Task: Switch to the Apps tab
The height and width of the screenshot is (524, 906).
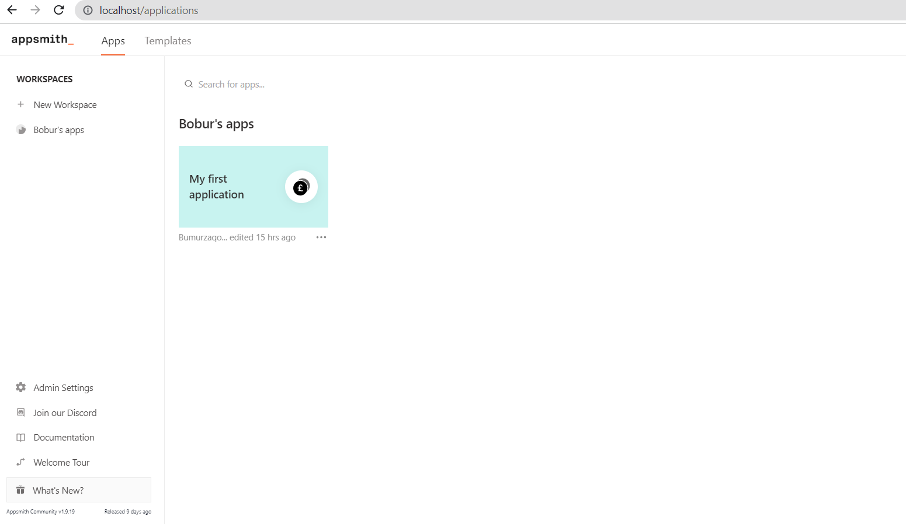Action: pyautogui.click(x=113, y=41)
